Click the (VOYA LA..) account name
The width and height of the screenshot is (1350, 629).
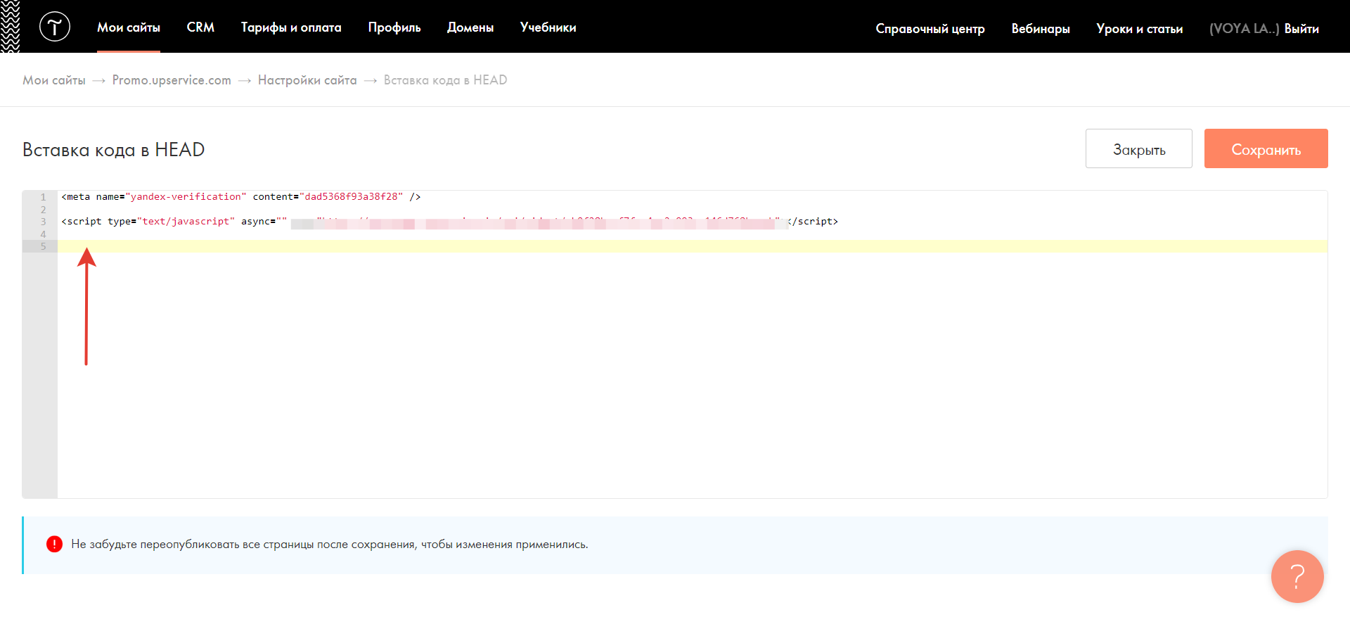[x=1245, y=29]
